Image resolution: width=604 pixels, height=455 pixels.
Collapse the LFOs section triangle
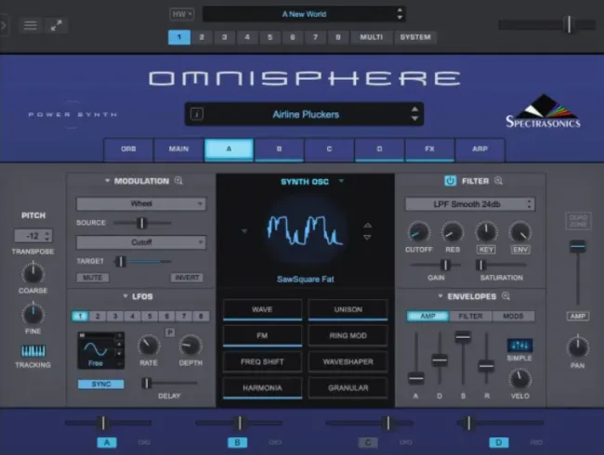[125, 296]
